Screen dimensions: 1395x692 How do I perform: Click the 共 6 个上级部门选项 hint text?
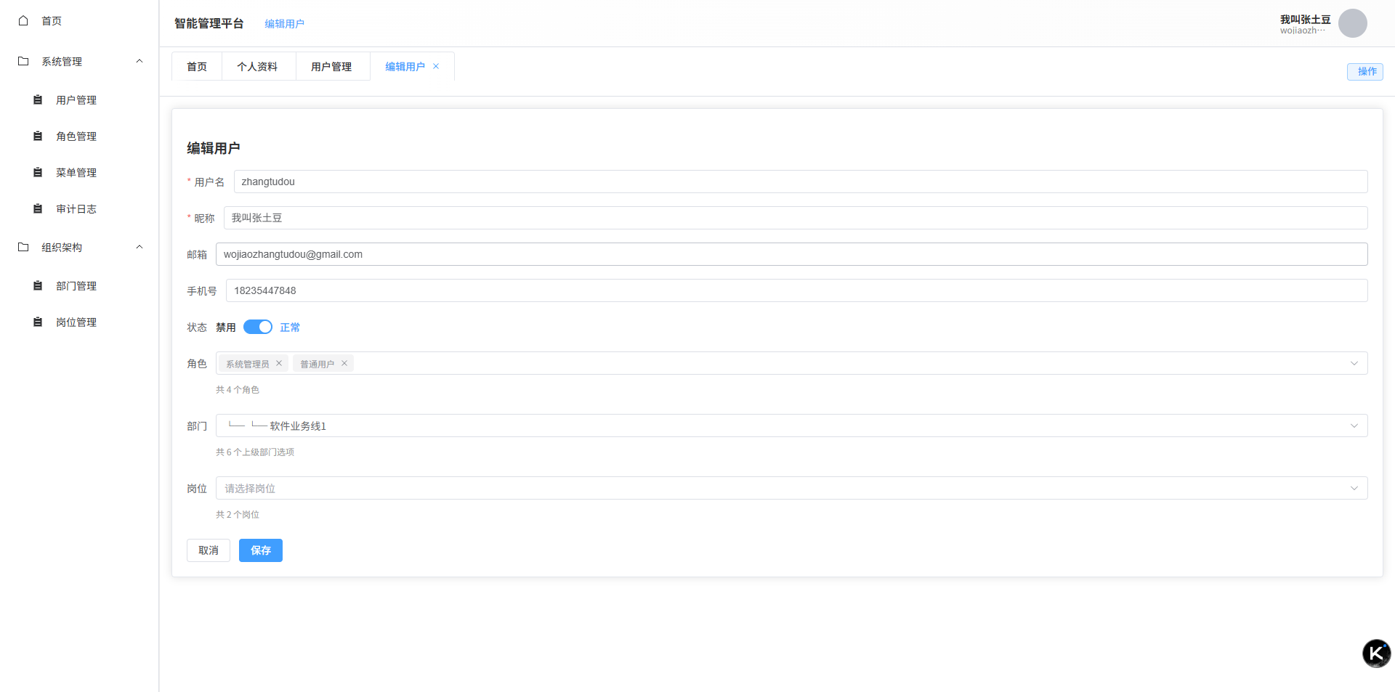(x=255, y=452)
